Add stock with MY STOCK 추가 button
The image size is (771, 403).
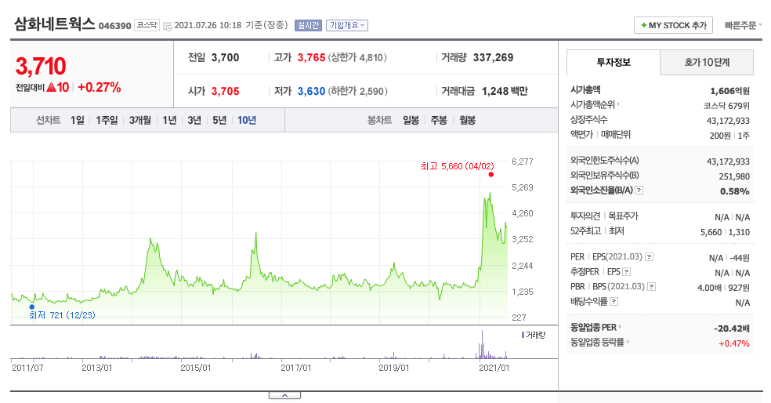click(x=674, y=25)
